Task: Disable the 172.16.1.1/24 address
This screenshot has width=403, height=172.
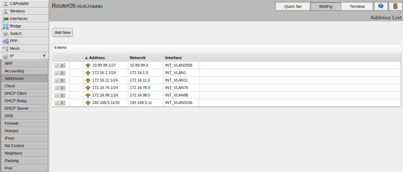Action: [62, 73]
